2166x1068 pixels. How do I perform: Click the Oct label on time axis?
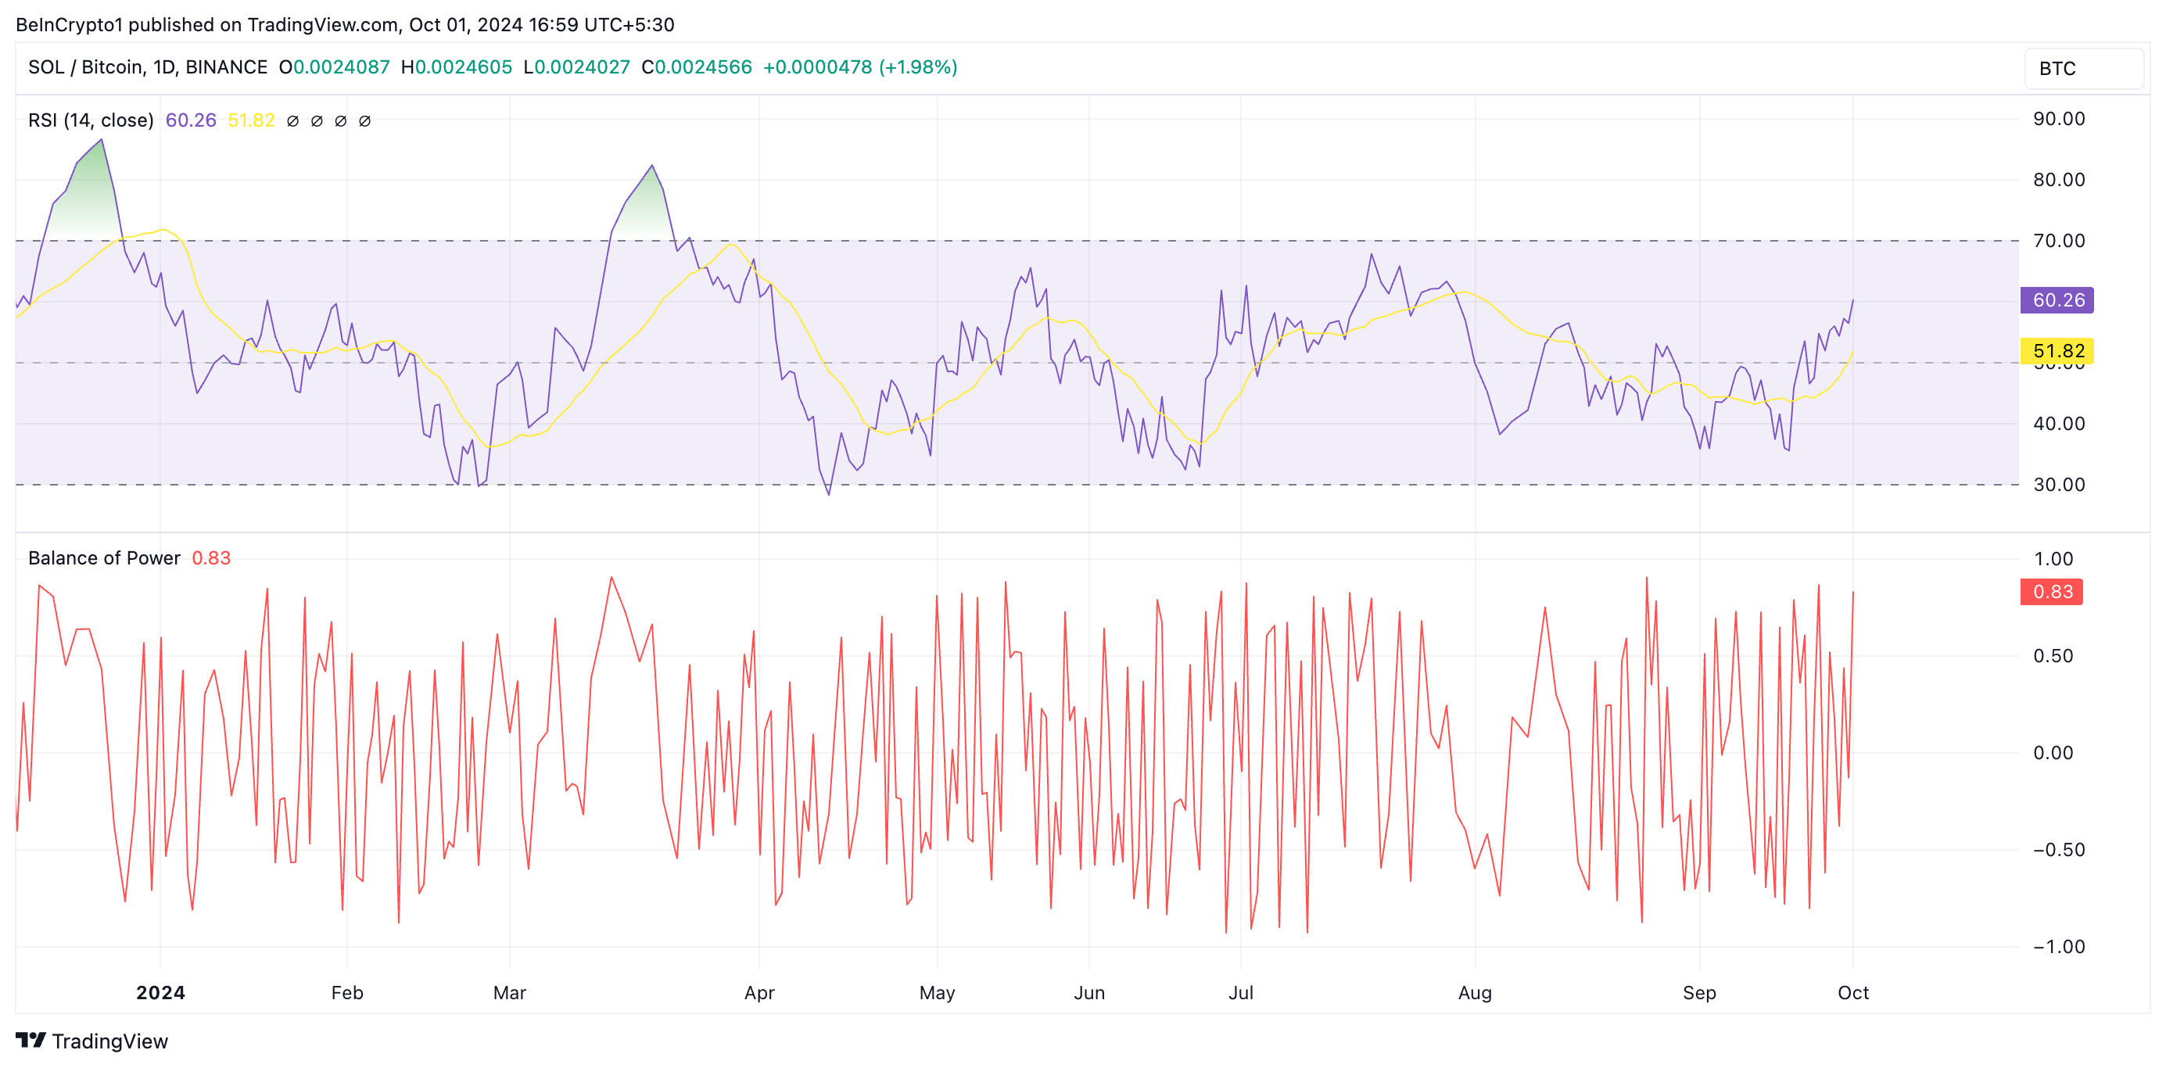[1853, 992]
